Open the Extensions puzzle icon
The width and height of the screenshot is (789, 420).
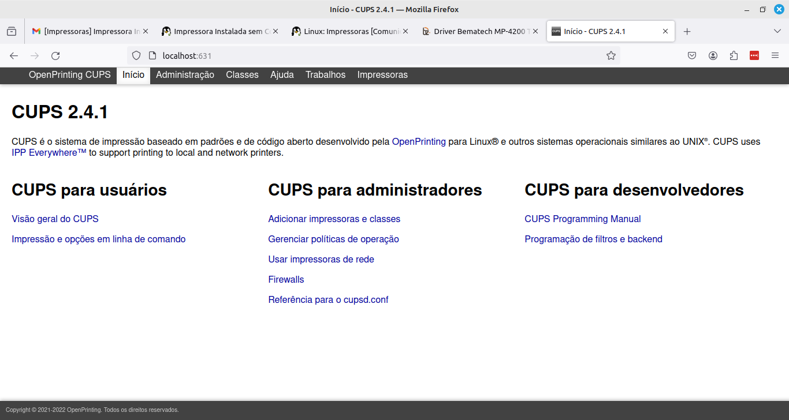pos(734,56)
